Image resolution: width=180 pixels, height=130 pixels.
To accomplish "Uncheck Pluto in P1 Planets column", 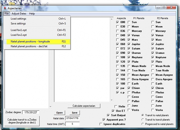I will pyautogui.click(x=129, y=62).
